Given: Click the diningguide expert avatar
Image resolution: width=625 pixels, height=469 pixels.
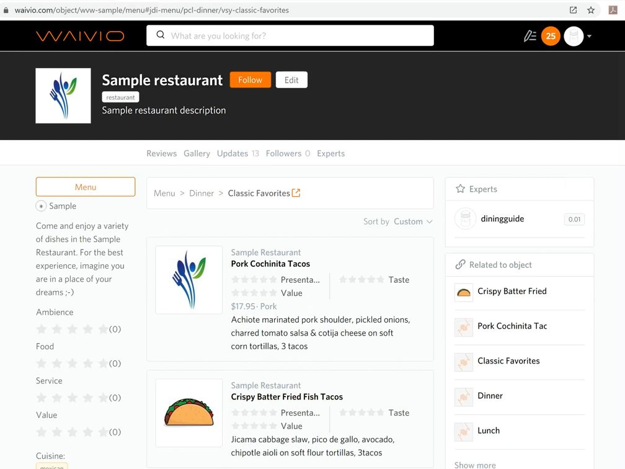Looking at the screenshot, I should tap(464, 219).
